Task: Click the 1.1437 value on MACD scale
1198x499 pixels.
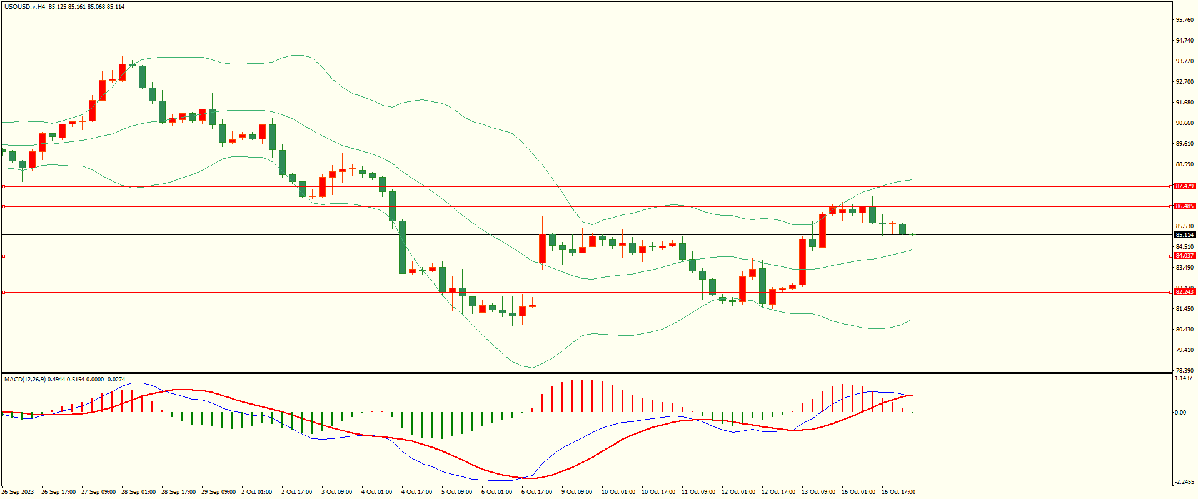Action: point(1184,378)
